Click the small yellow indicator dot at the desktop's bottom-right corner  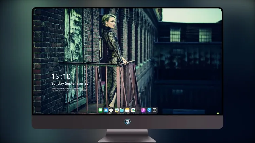pos(218,113)
